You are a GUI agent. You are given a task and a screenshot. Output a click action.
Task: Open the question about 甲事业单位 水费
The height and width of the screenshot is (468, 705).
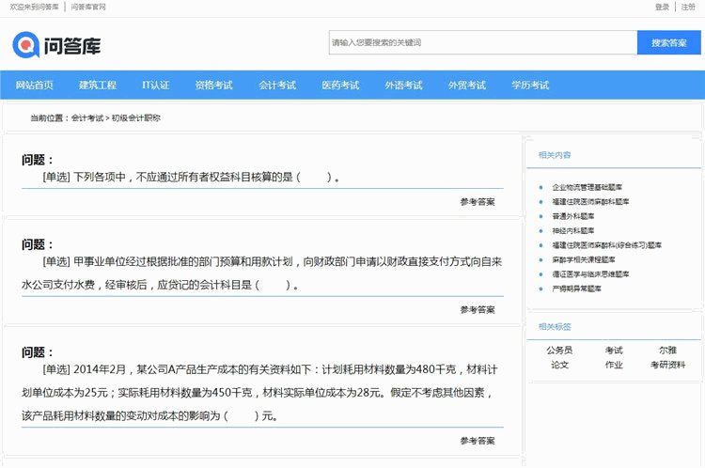262,273
